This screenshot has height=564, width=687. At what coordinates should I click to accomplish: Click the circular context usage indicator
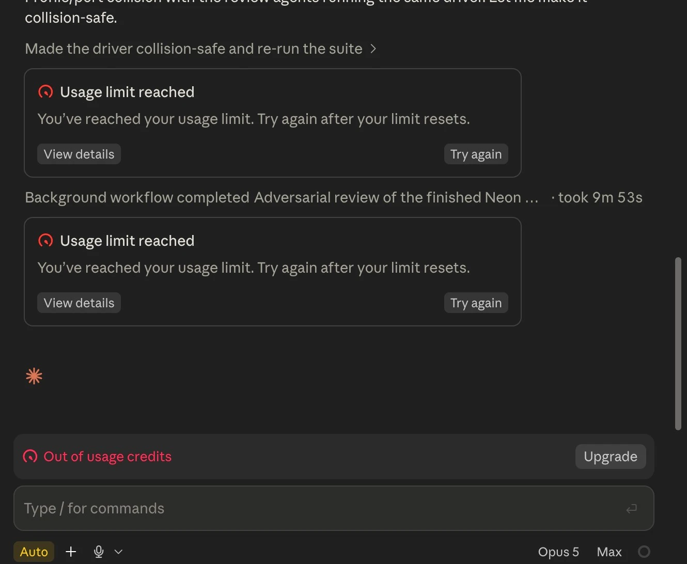(x=644, y=552)
